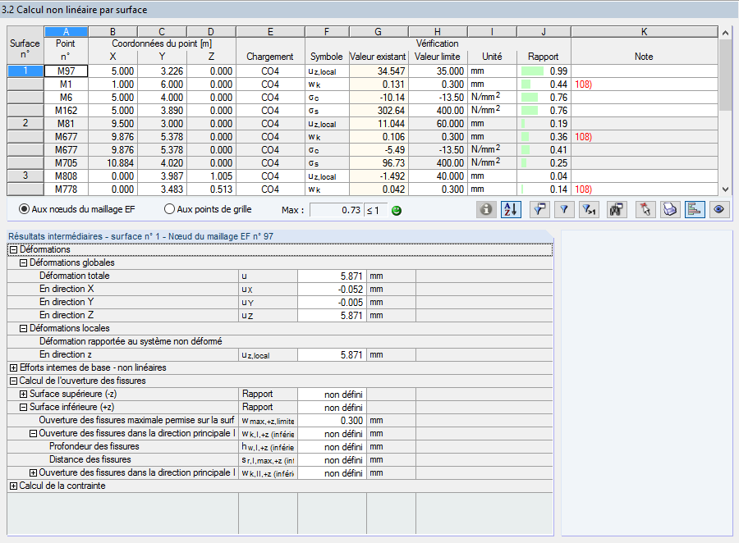Click existing value -10.14

379,98
